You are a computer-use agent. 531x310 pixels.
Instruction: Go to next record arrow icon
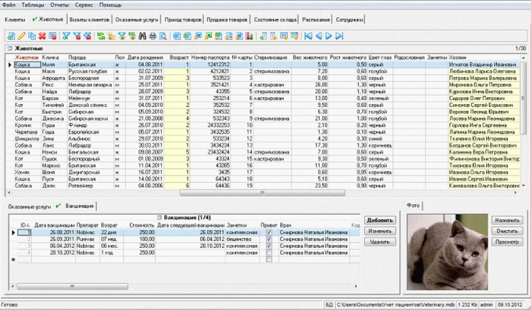coord(329,36)
